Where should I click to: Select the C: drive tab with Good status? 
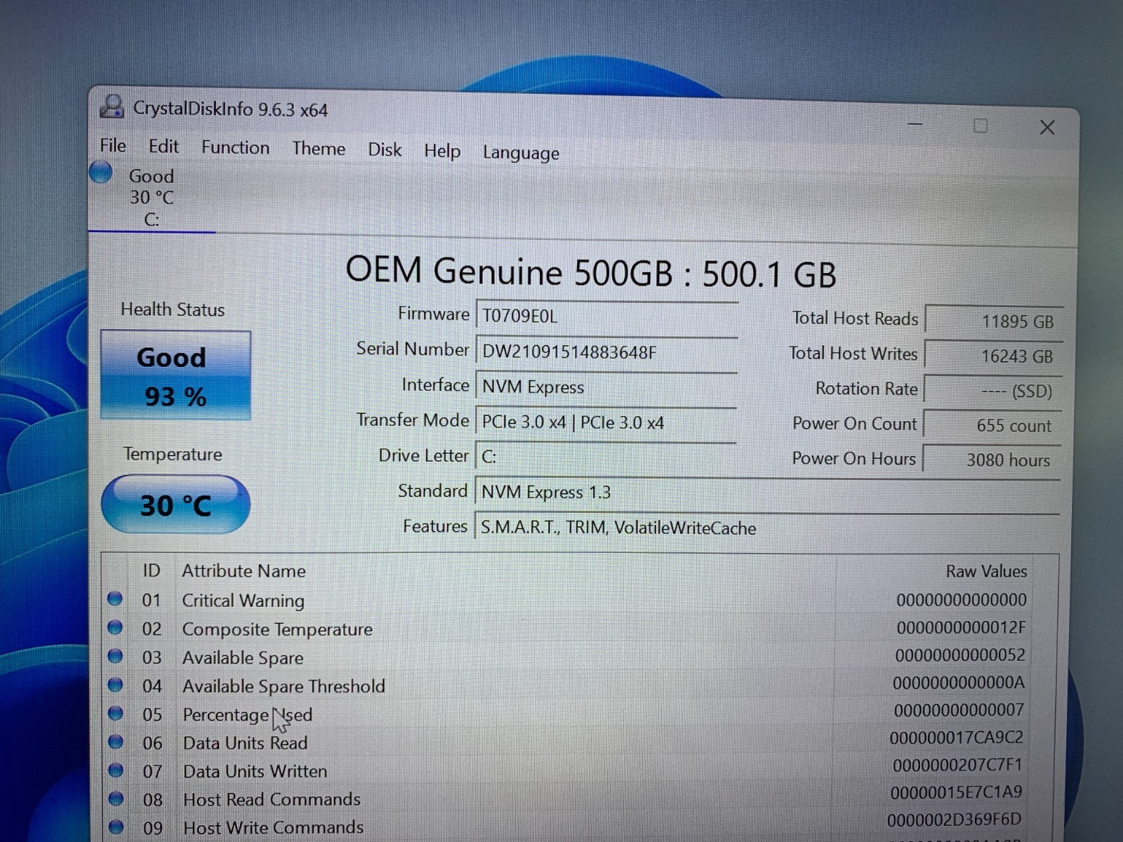152,197
